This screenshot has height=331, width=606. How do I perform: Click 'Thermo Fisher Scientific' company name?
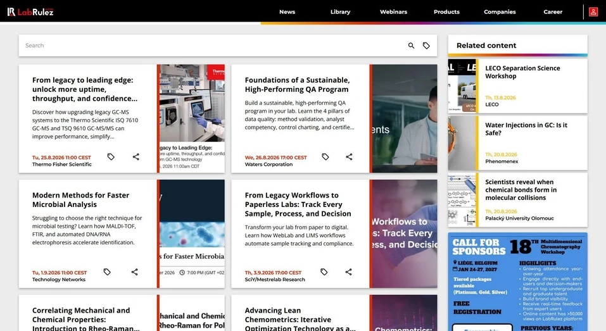[62, 165]
